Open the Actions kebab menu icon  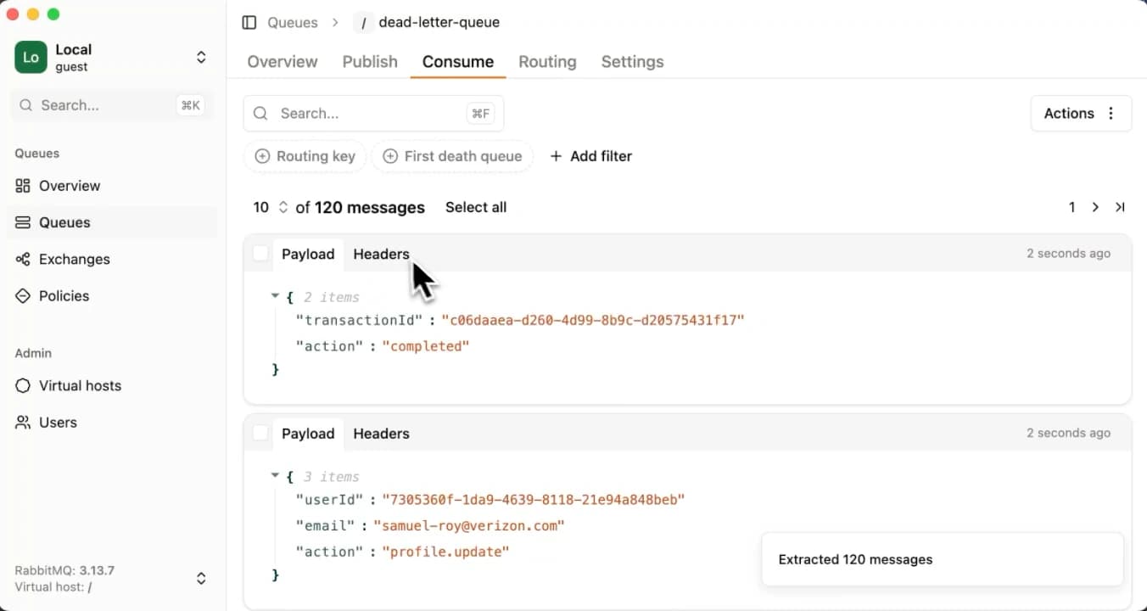[x=1110, y=113]
